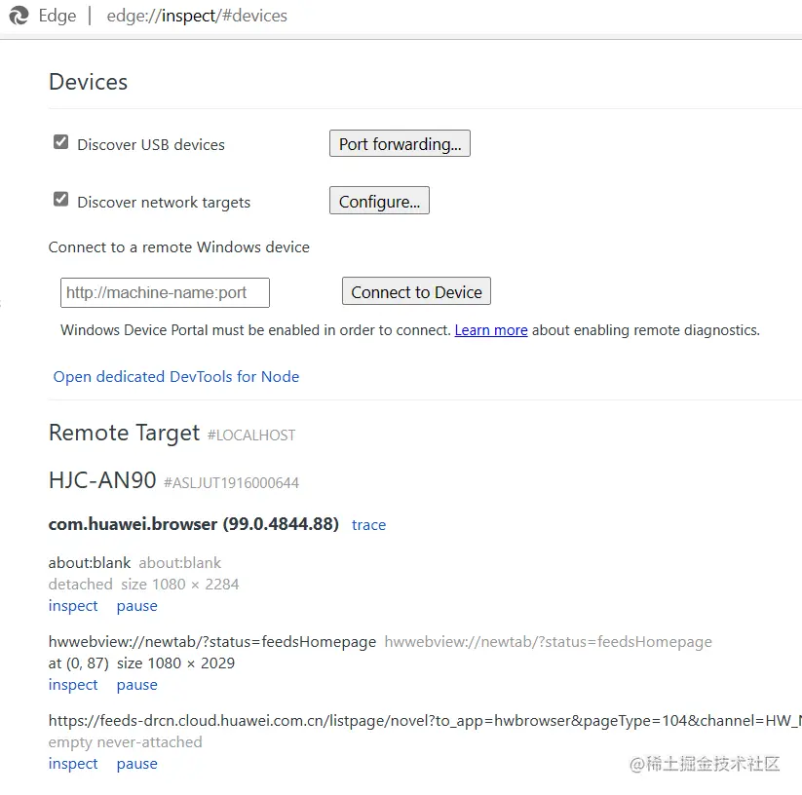Click the com.huawei.browser (99.0.4844.88) title
The width and height of the screenshot is (802, 795).
pos(194,524)
